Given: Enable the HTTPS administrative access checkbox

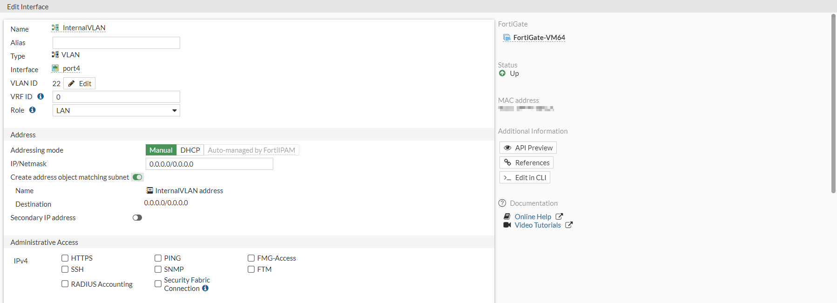Looking at the screenshot, I should click(65, 258).
